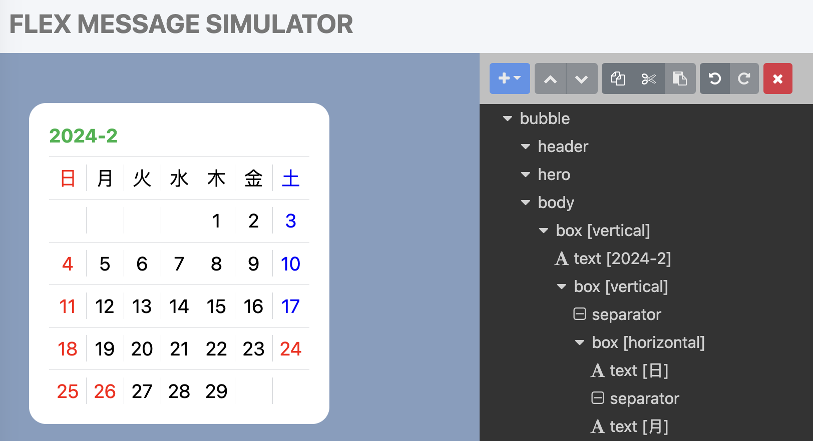The width and height of the screenshot is (813, 441).
Task: Collapse the body node arrow
Action: pos(526,202)
